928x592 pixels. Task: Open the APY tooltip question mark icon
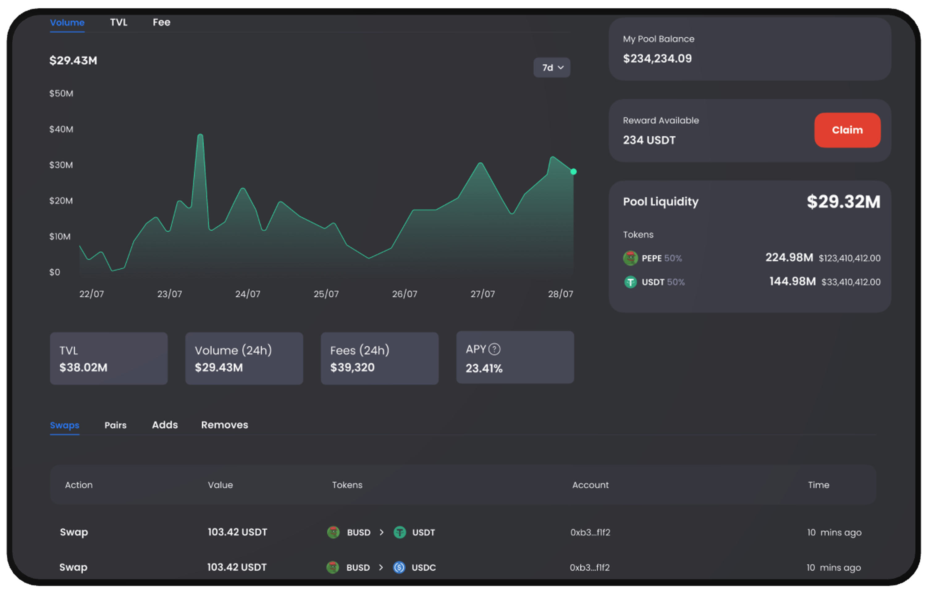click(x=494, y=349)
